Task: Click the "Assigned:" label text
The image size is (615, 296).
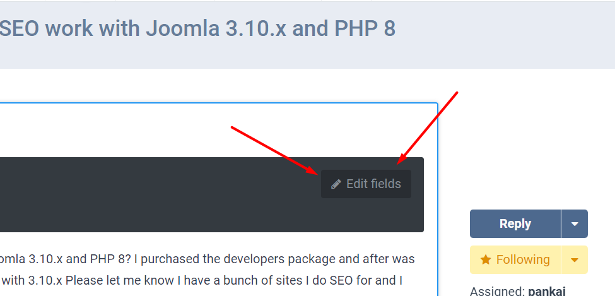Action: (x=497, y=292)
